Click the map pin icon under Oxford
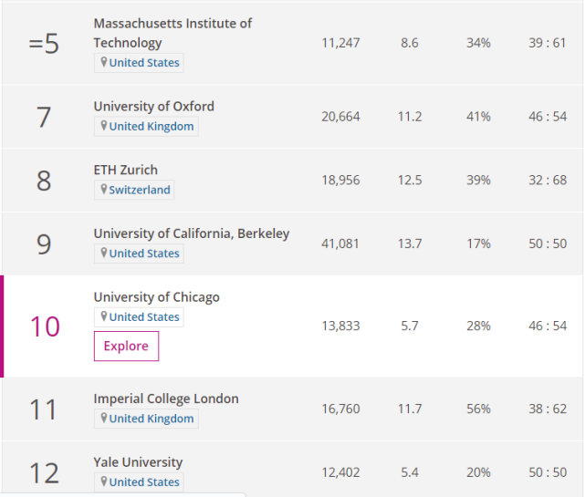 pos(104,126)
